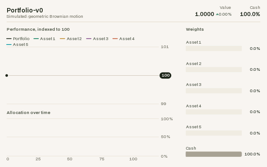Click the Asset 1 0.0% weight value
Screen dimensions: 267x167
255,49
